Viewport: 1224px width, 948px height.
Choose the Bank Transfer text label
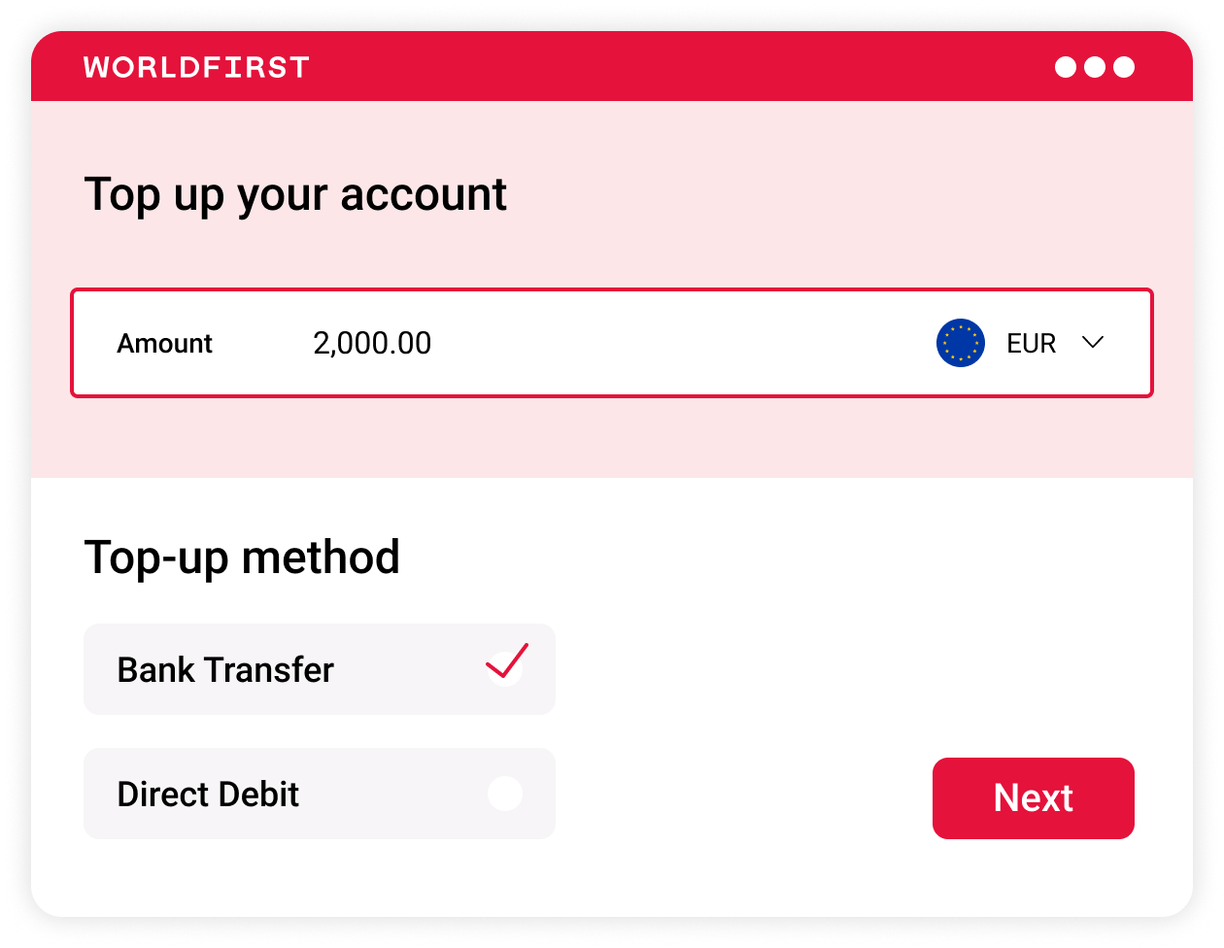pos(225,670)
